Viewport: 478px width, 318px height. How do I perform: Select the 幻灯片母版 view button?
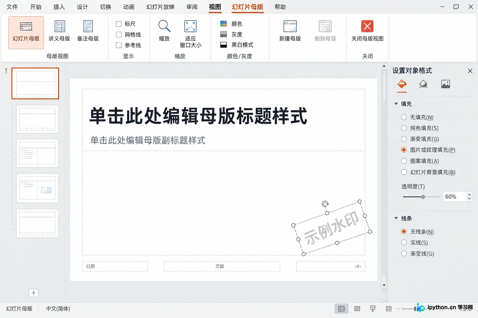coord(26,33)
